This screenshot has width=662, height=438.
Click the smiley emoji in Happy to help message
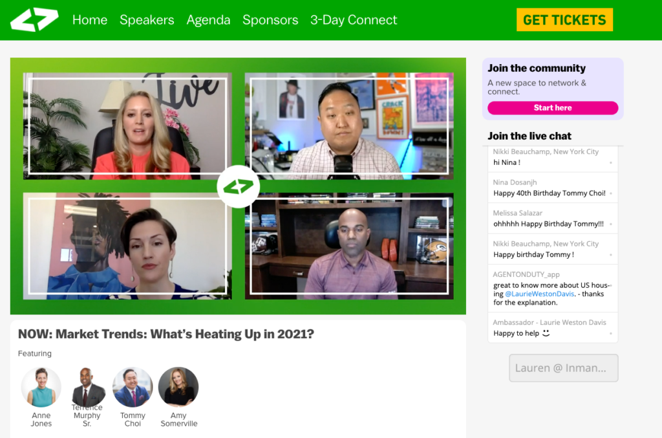(x=546, y=333)
